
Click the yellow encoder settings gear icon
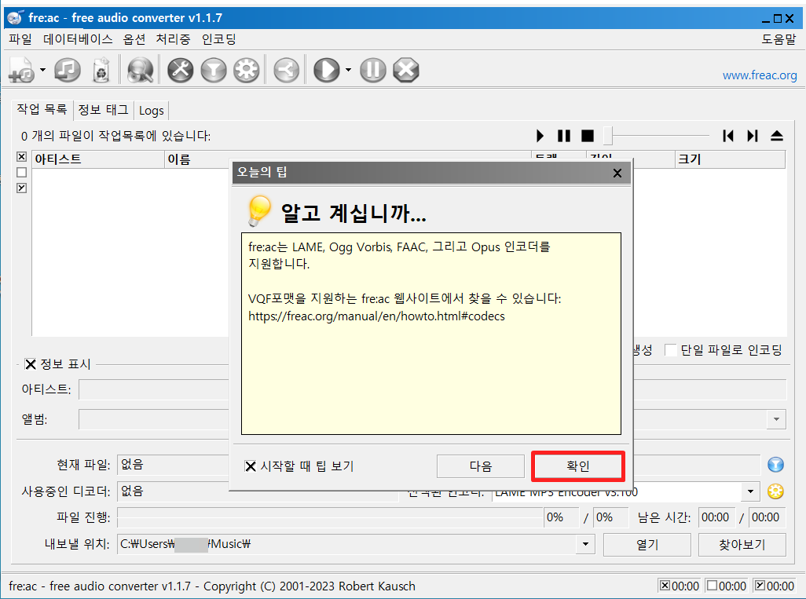tap(775, 491)
